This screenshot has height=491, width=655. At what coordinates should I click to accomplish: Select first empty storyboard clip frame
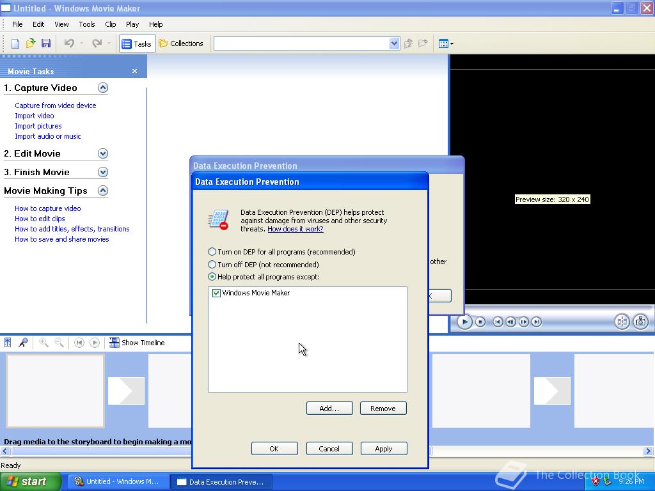(x=55, y=391)
